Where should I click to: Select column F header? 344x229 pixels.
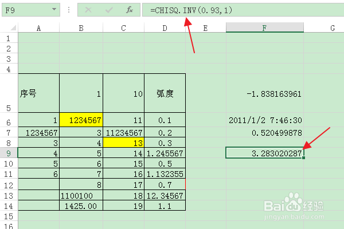[x=265, y=27]
